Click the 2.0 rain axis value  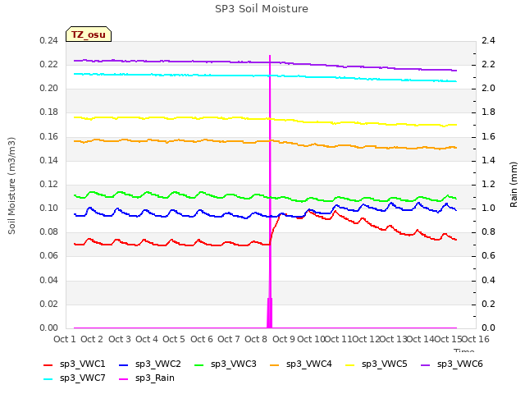[488, 88]
